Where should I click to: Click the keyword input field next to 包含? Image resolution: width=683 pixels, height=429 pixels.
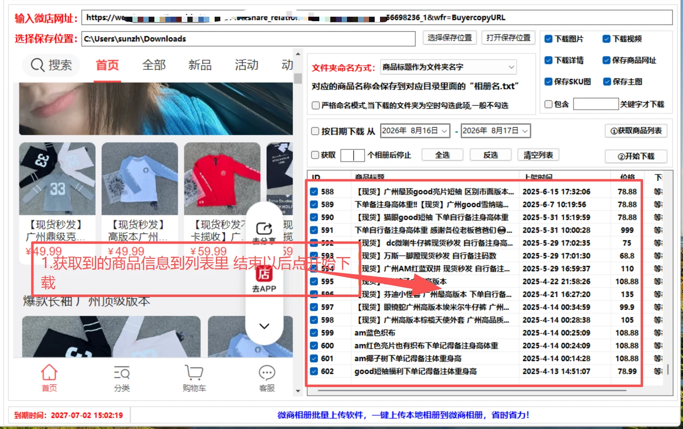596,104
